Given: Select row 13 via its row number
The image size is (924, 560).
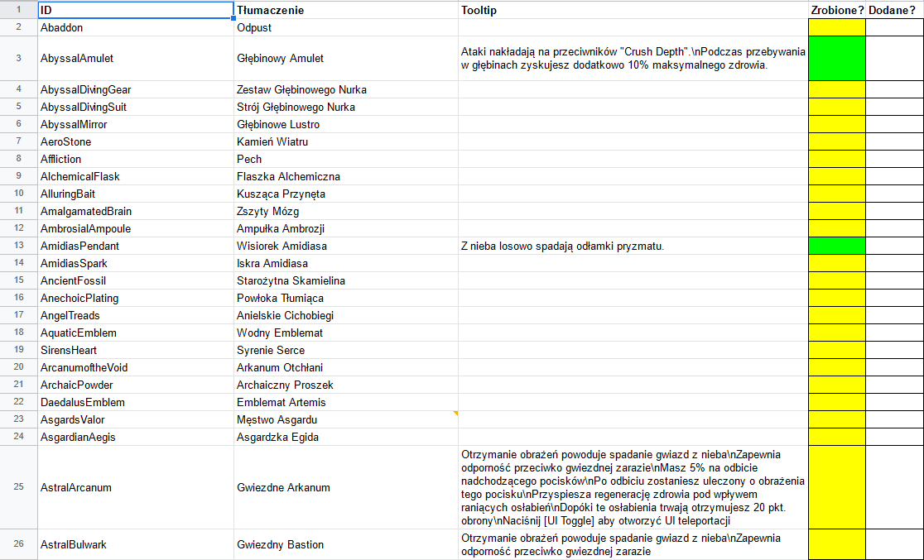Looking at the screenshot, I should [x=18, y=246].
